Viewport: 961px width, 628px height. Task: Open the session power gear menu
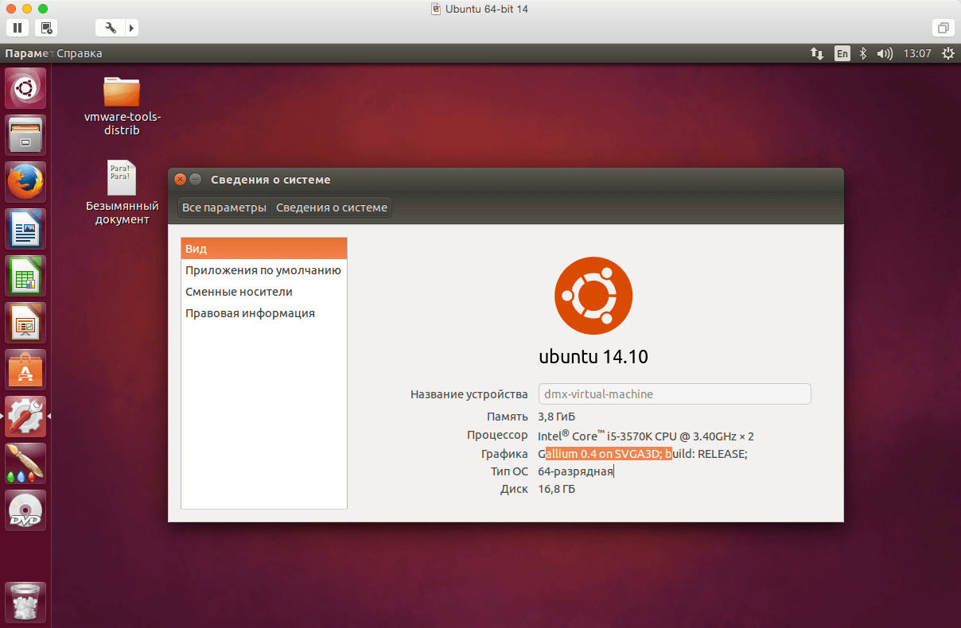point(947,53)
